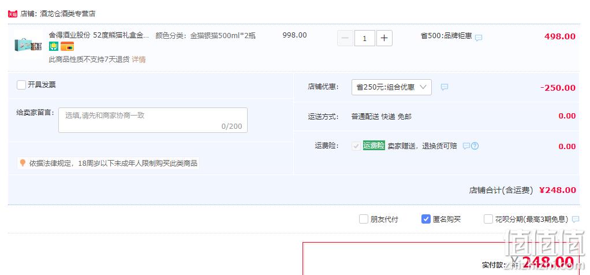Click the Tmall store logo icon
Viewport: 590px width, 275px height.
[x=13, y=14]
